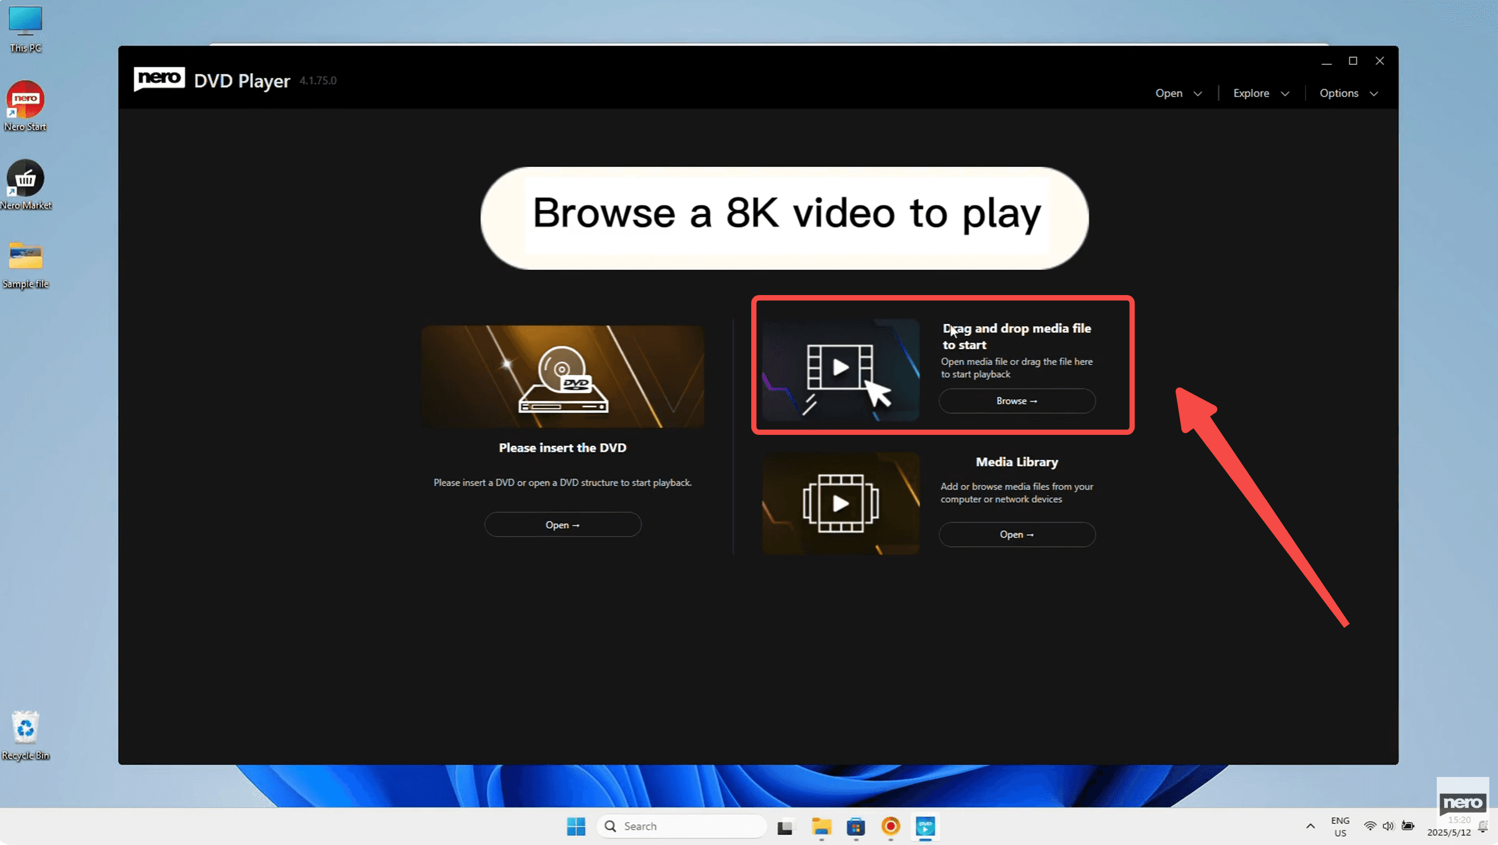Click the "Media Library" heading text
This screenshot has height=845, width=1498.
1017,462
